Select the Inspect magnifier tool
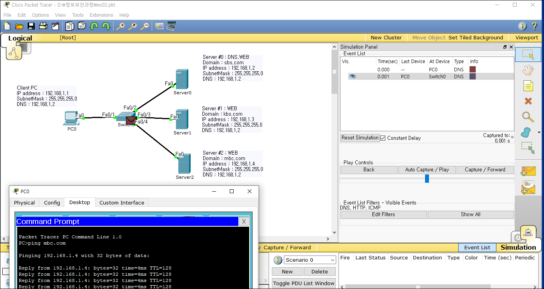 528,116
